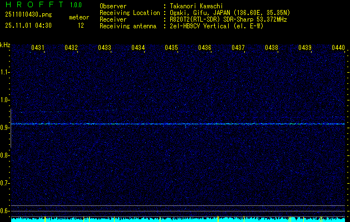The width and height of the screenshot is (350, 222).
Task: Select the 0433 time marker
Action: (105, 48)
